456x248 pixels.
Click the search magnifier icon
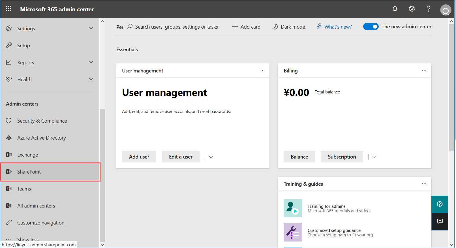click(x=130, y=27)
